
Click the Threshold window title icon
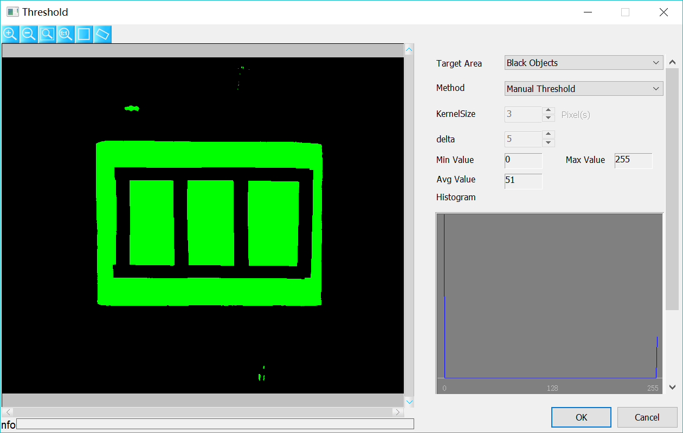(x=12, y=12)
